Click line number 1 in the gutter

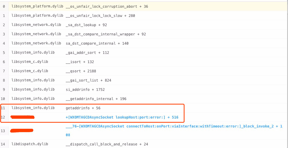[4, 16]
